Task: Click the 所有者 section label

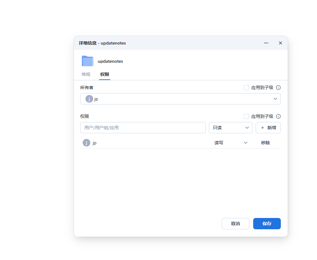Action: [87, 88]
